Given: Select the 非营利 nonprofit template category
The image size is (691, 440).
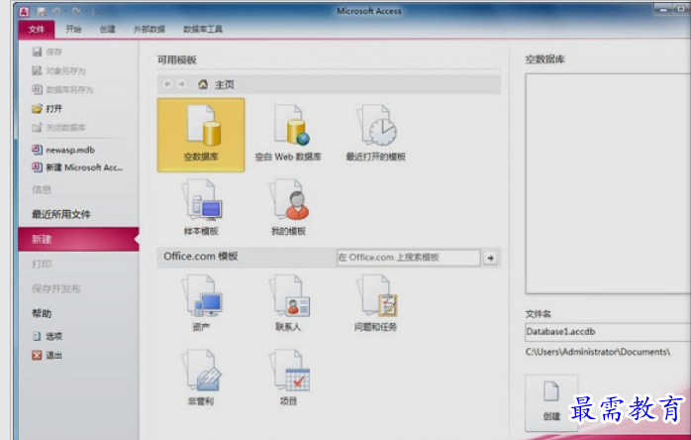Looking at the screenshot, I should coord(201,378).
